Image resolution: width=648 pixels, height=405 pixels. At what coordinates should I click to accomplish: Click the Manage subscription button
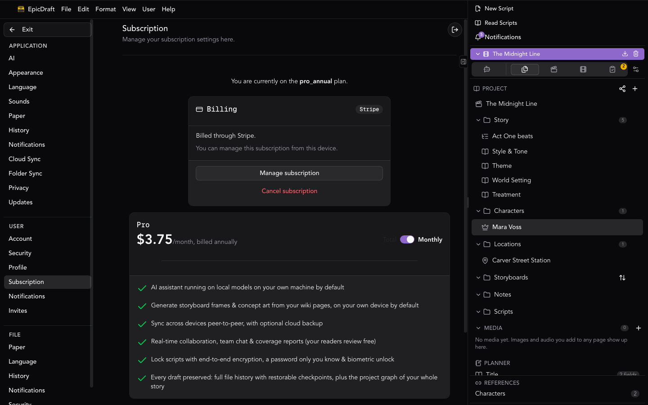(x=289, y=173)
